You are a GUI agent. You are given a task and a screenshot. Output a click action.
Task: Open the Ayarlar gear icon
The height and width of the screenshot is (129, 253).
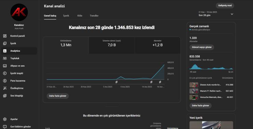tap(5, 119)
